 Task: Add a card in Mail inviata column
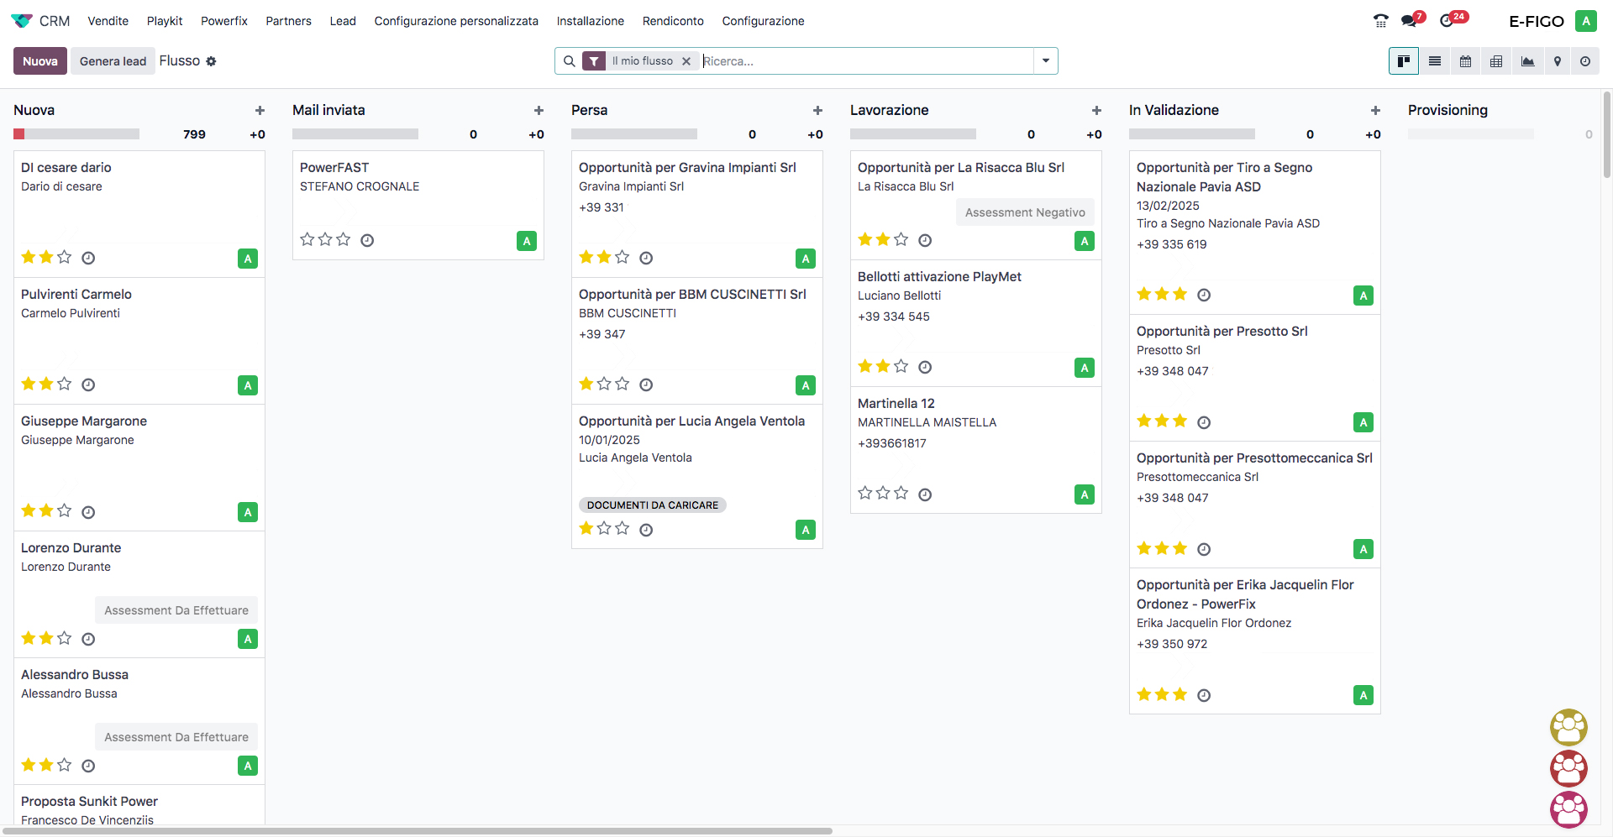pos(539,111)
